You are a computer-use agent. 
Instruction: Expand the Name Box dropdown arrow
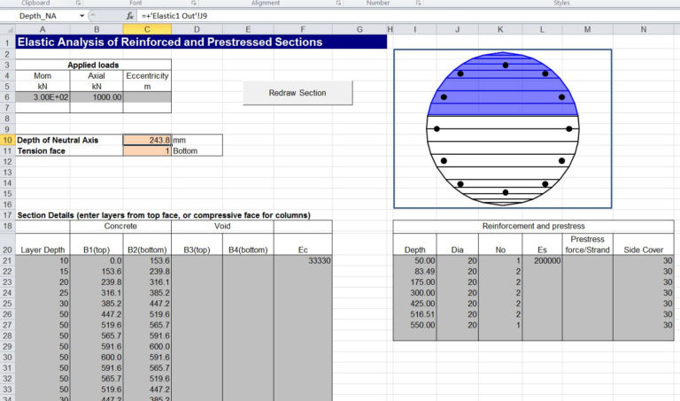point(82,16)
